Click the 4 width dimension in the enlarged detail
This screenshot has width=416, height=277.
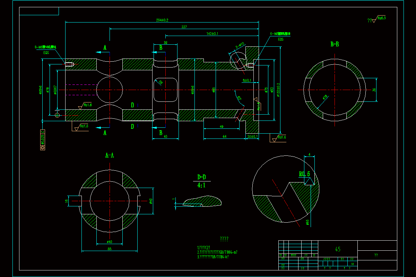309,155
